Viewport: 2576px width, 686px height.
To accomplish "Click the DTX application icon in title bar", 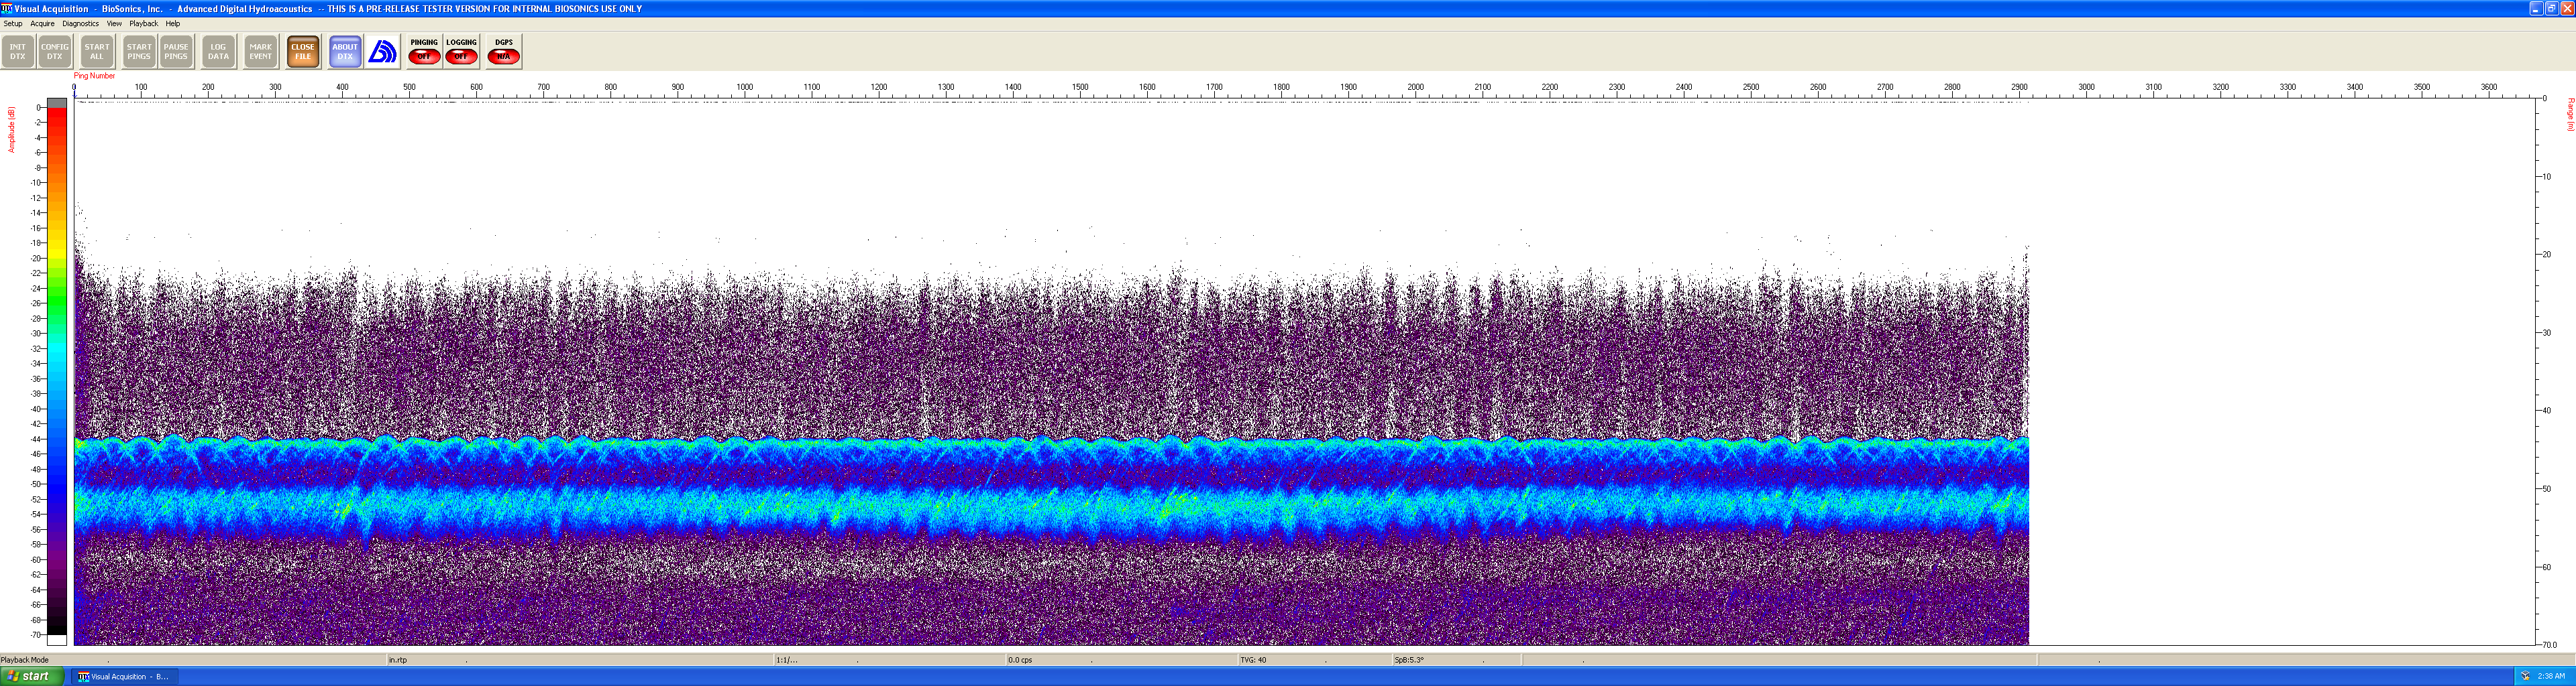I will (x=7, y=8).
